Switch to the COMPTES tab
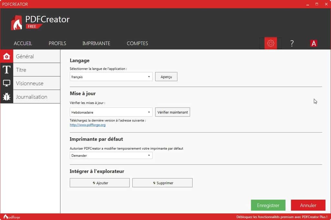Screen dimensions: 331x220 [137, 43]
